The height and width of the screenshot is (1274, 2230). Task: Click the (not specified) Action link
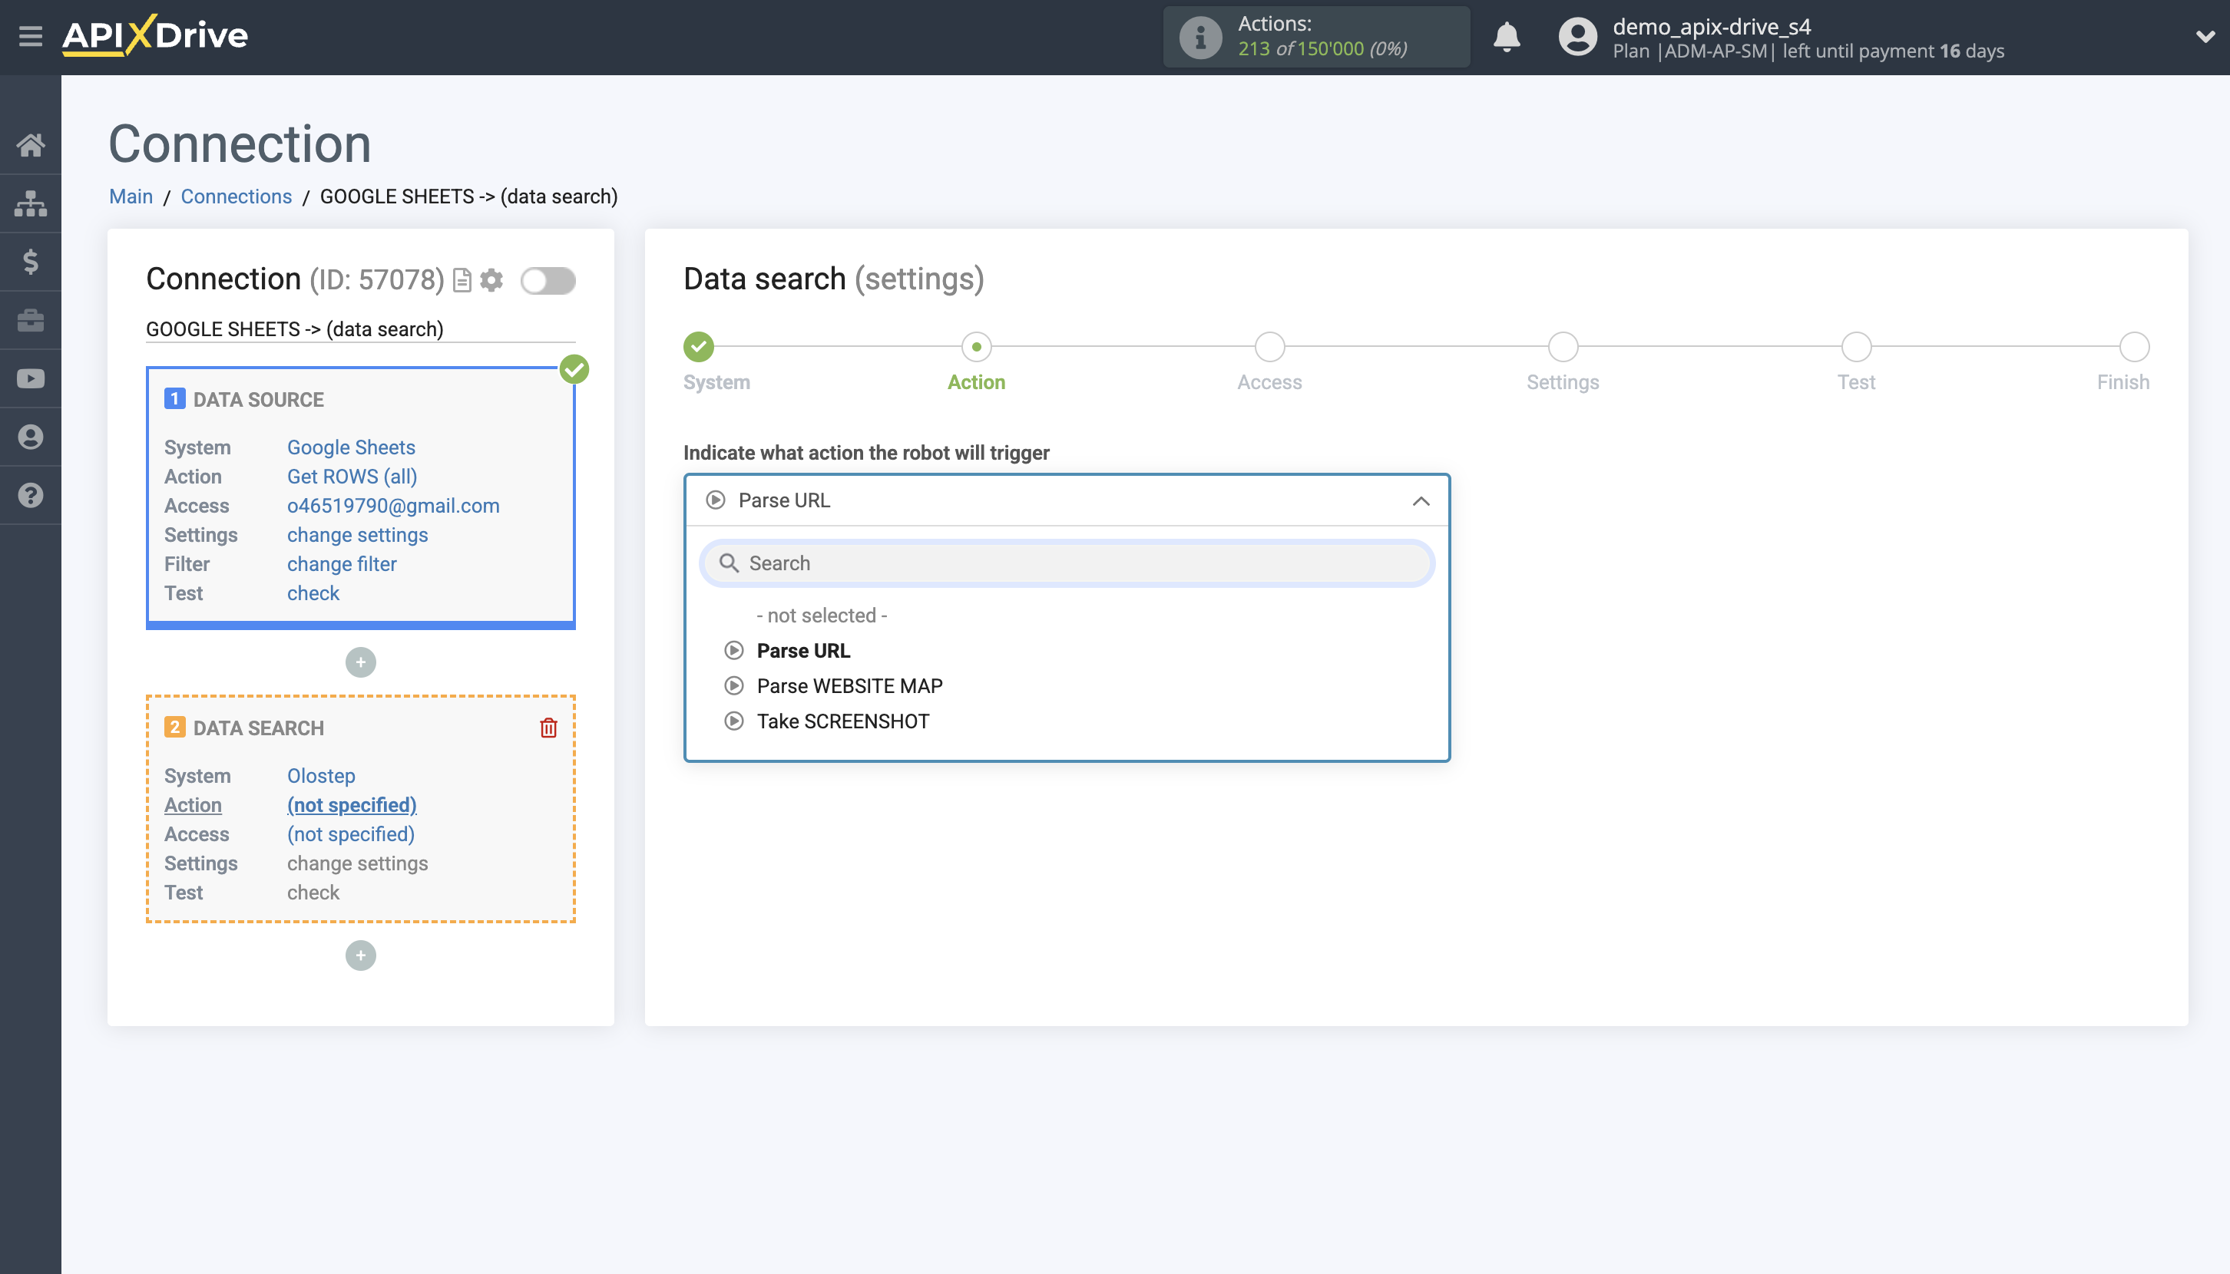click(x=352, y=805)
